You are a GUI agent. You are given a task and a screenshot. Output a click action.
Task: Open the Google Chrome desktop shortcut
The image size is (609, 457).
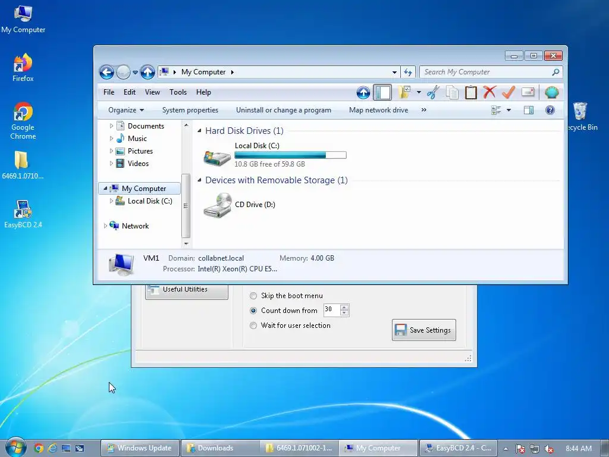23,121
